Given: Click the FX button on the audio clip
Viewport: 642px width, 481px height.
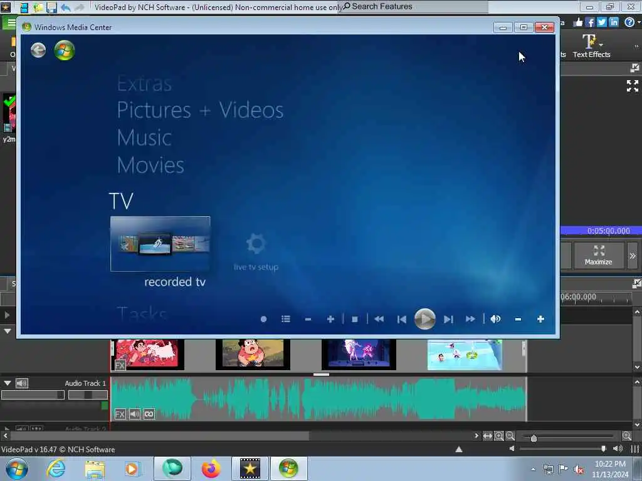Looking at the screenshot, I should tap(120, 414).
